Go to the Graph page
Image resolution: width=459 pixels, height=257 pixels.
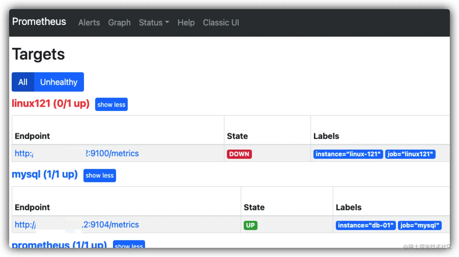pos(119,22)
